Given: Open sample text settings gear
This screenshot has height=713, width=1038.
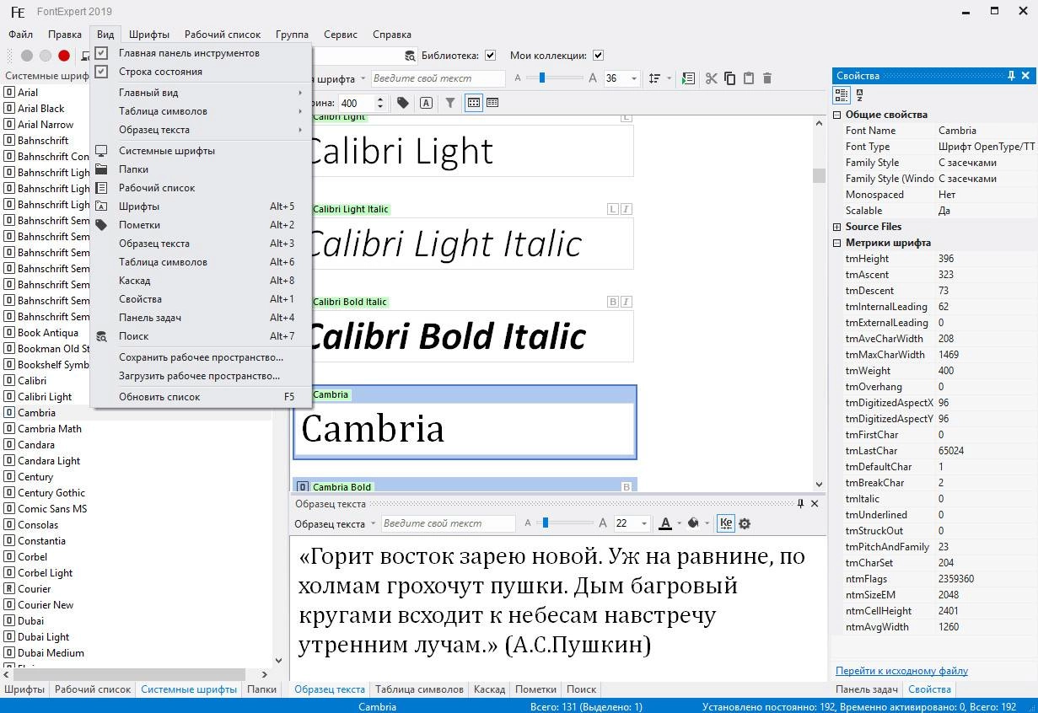Looking at the screenshot, I should 745,523.
